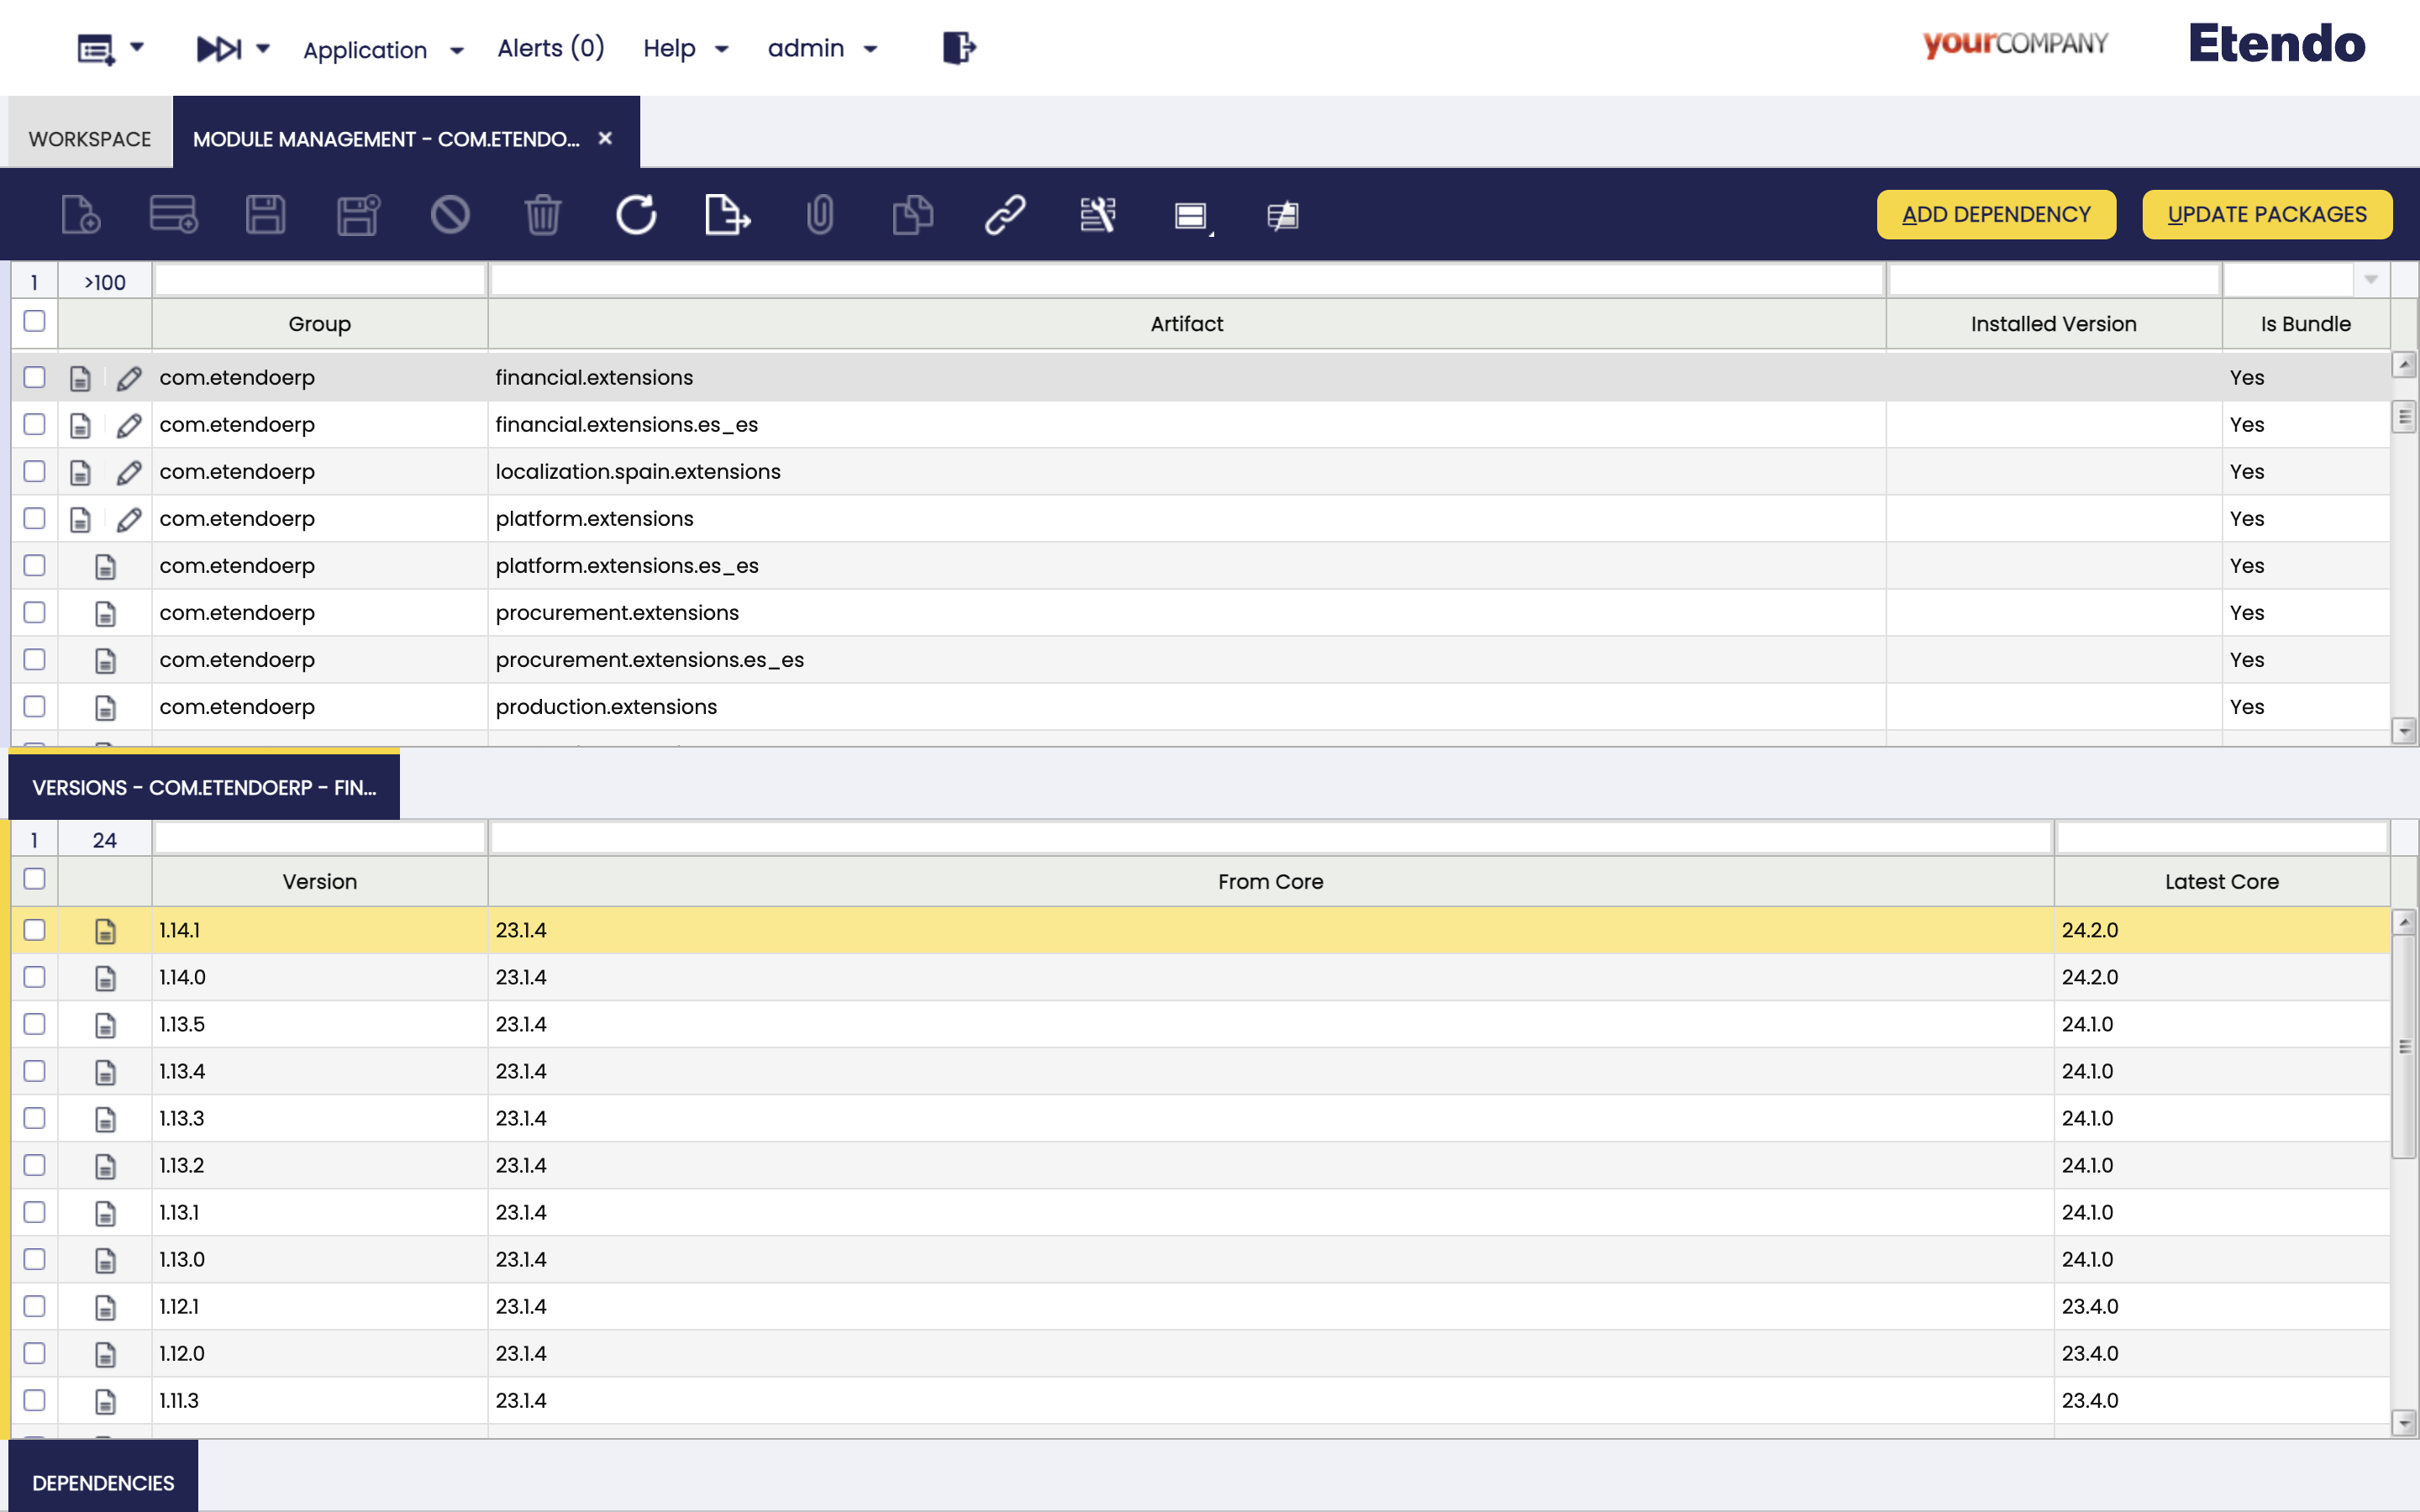Check the financial.extensions row checkbox

coord(34,377)
